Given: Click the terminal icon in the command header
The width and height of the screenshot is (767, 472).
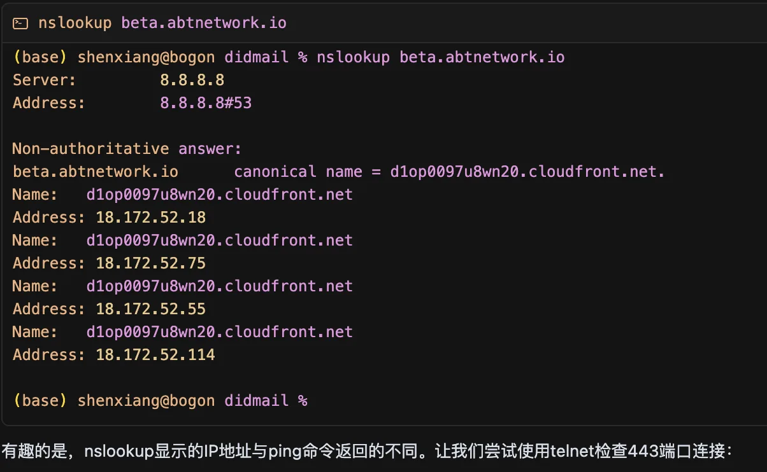Looking at the screenshot, I should pyautogui.click(x=20, y=23).
